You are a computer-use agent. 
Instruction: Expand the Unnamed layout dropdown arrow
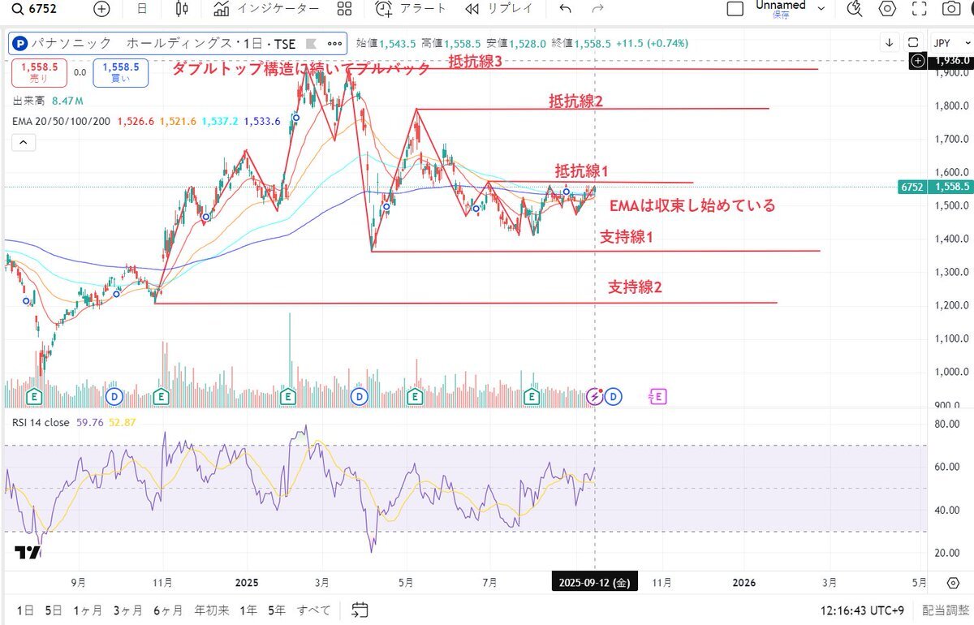(x=821, y=9)
